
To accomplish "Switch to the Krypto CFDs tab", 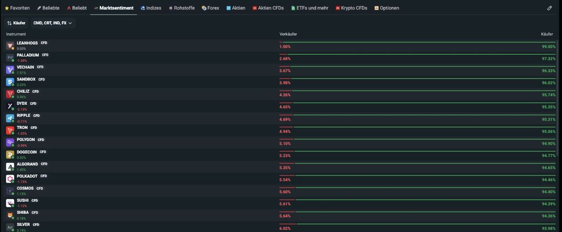I will click(x=351, y=8).
